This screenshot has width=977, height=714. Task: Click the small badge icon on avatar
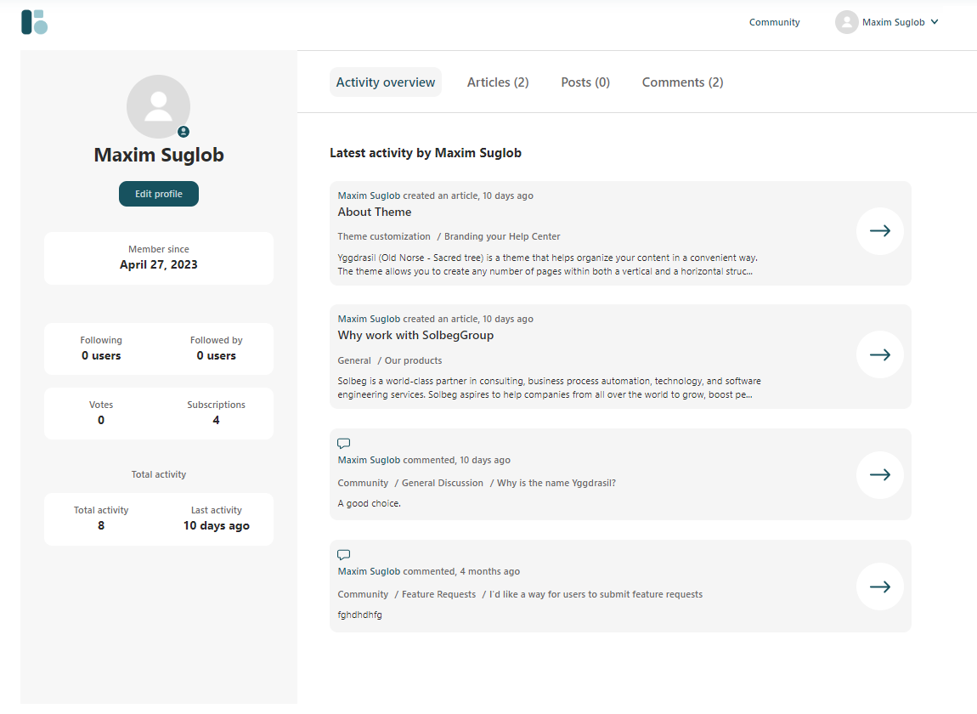click(x=184, y=132)
